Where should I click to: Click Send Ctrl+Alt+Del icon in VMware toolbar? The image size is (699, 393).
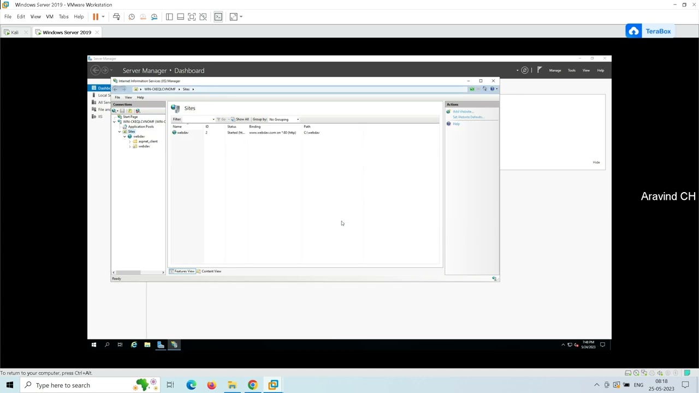(116, 17)
